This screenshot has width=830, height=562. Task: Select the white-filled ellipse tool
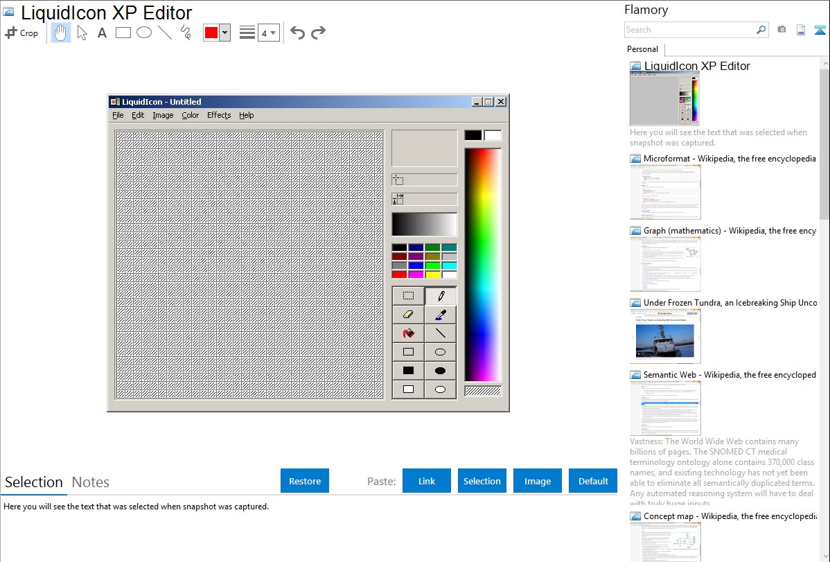click(441, 389)
